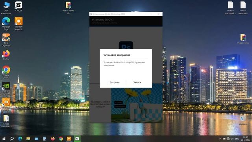Click the yellow flowers promo image in installer
252x142 pixels.
click(x=137, y=103)
